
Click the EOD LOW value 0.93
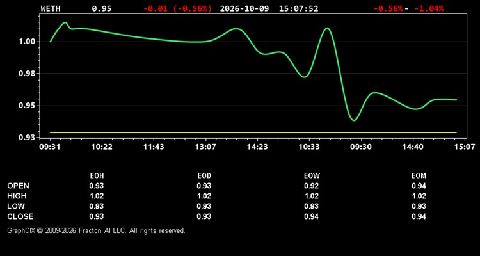click(204, 206)
